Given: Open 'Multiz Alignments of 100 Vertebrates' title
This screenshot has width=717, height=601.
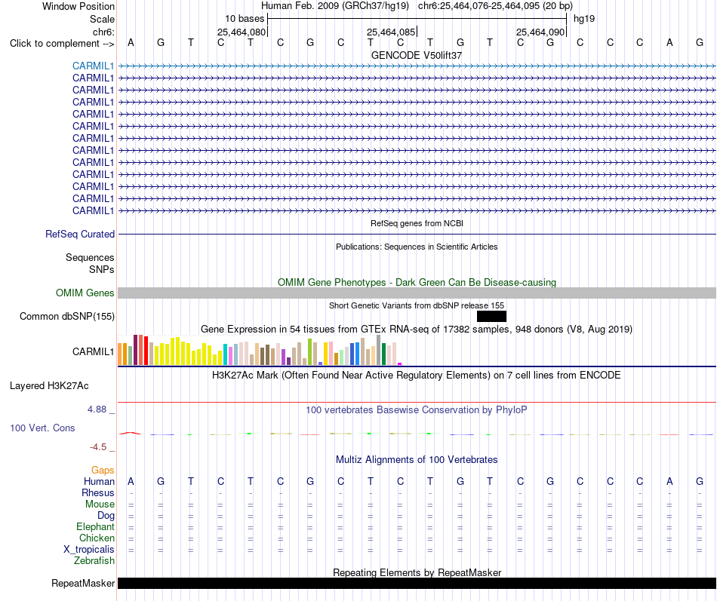Looking at the screenshot, I should coord(417,460).
